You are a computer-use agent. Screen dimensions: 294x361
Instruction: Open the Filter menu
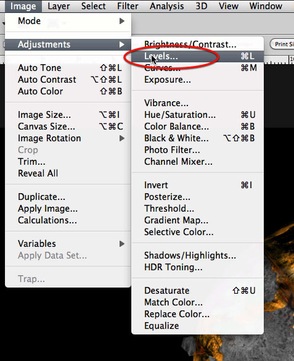pyautogui.click(x=128, y=6)
